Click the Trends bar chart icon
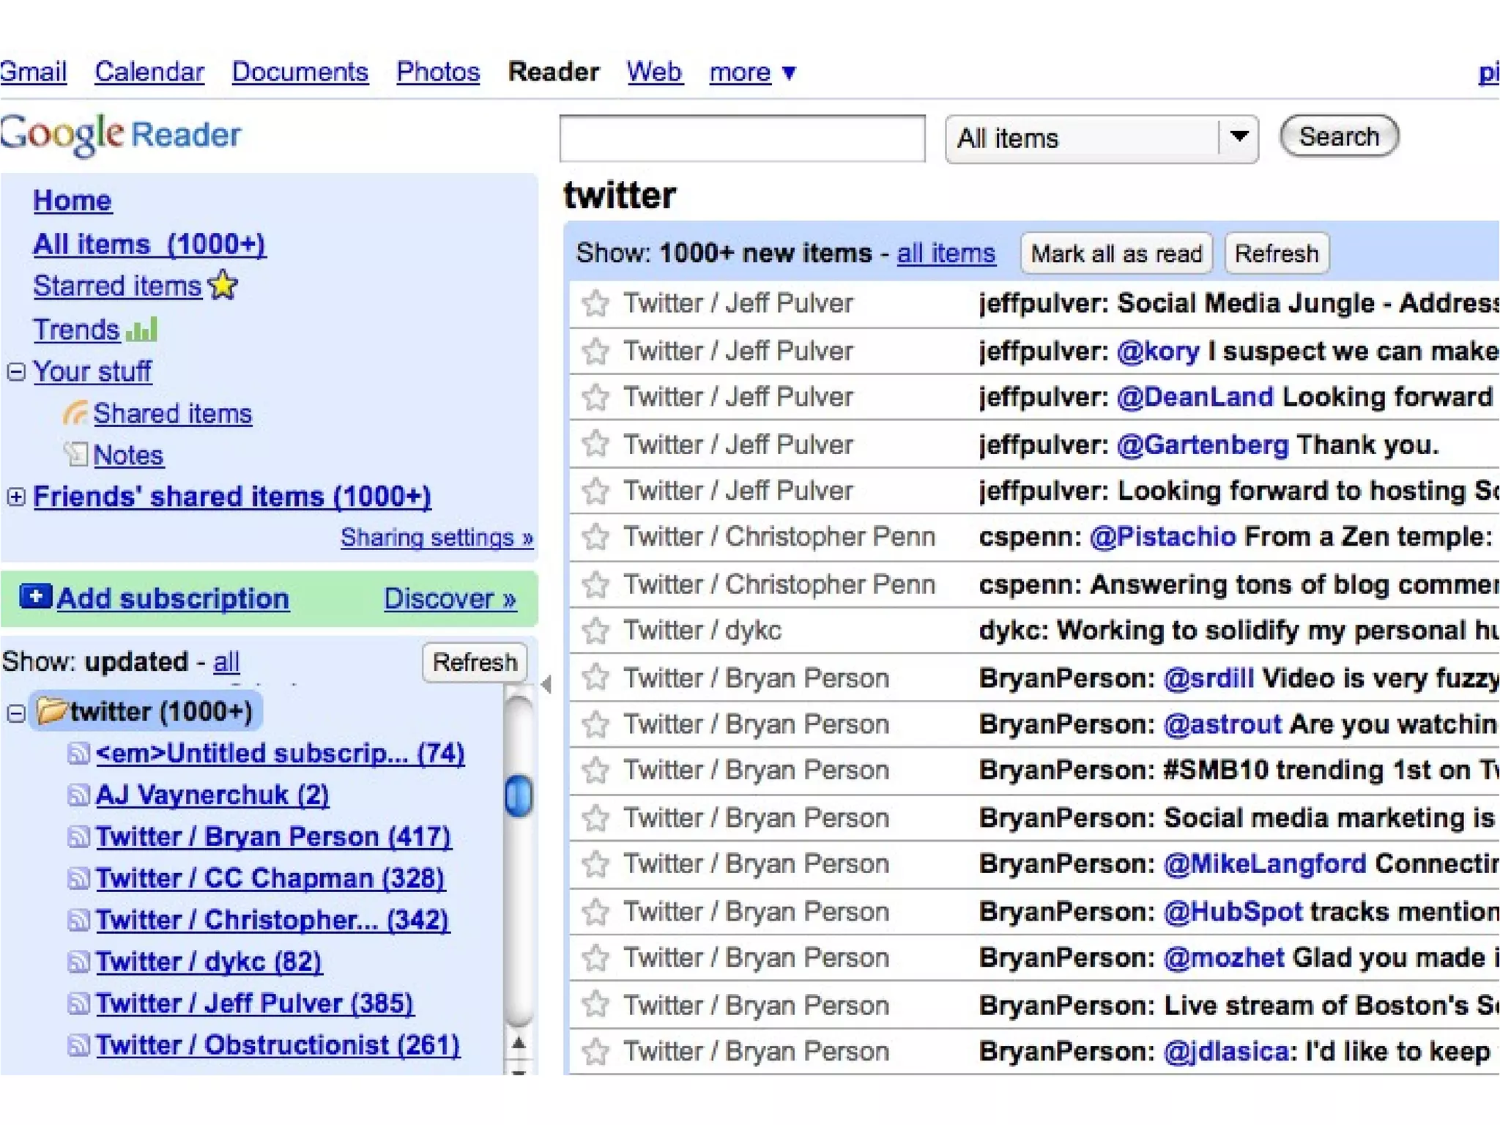The image size is (1500, 1125). pos(142,329)
